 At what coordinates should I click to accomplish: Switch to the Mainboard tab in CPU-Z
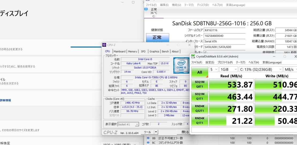119,52
